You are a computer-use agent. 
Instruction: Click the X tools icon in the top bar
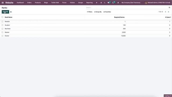point(118,3)
